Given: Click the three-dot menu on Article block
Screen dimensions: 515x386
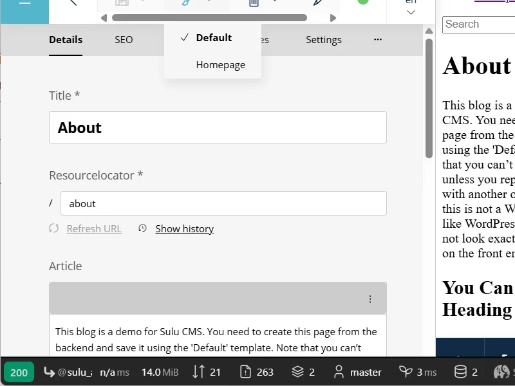Looking at the screenshot, I should pyautogui.click(x=370, y=299).
